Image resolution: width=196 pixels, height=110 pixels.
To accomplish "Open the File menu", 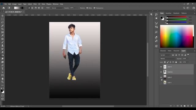I will 6,4.
